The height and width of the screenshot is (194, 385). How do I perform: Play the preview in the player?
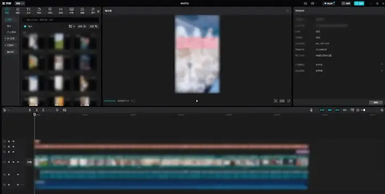(197, 101)
